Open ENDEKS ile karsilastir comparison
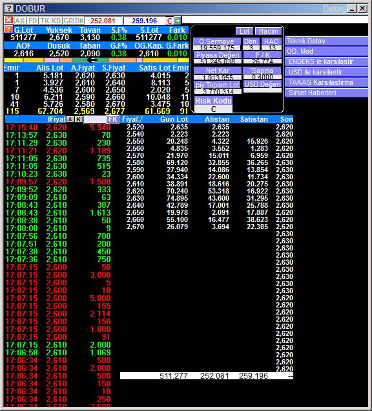The height and width of the screenshot is (411, 372). (327, 62)
